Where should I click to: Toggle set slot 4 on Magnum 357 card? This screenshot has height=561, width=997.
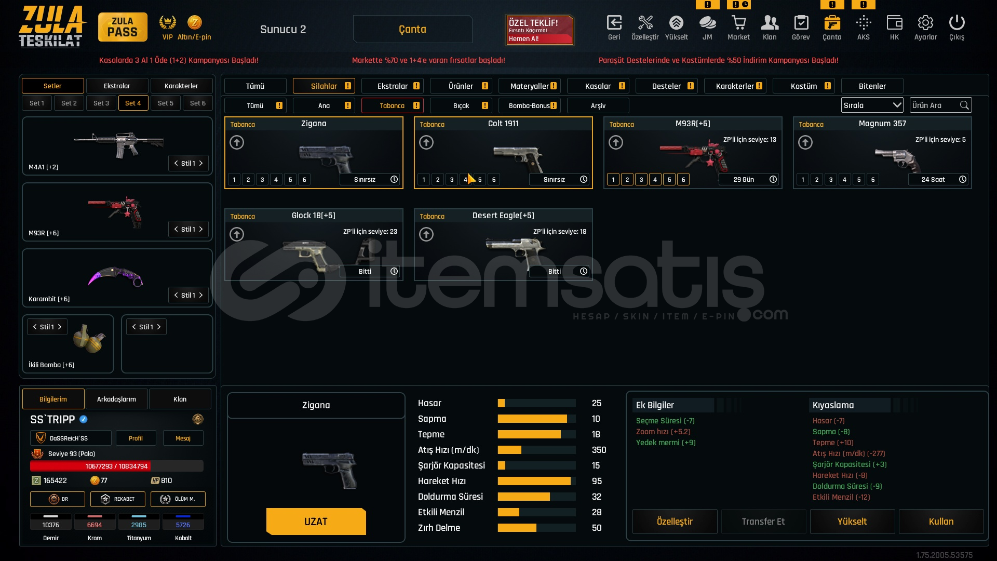click(x=845, y=180)
